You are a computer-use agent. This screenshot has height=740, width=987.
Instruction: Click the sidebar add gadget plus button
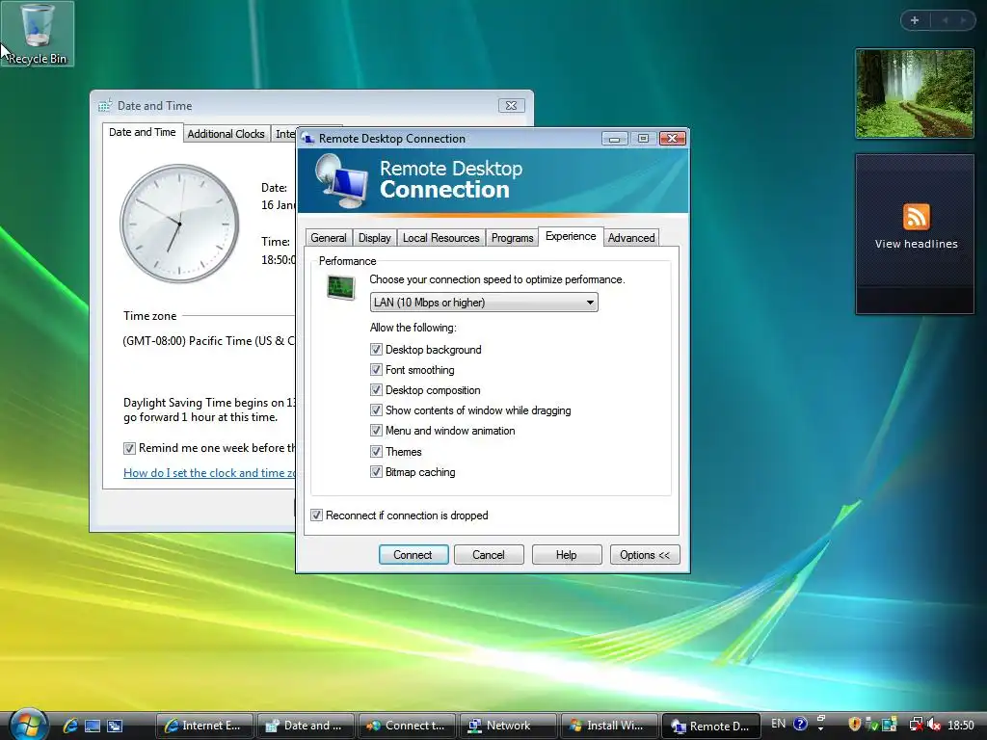915,20
